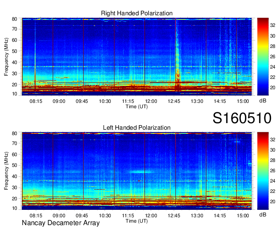Click the top plot's 08:15 tick label
The width and height of the screenshot is (280, 228).
(x=36, y=101)
